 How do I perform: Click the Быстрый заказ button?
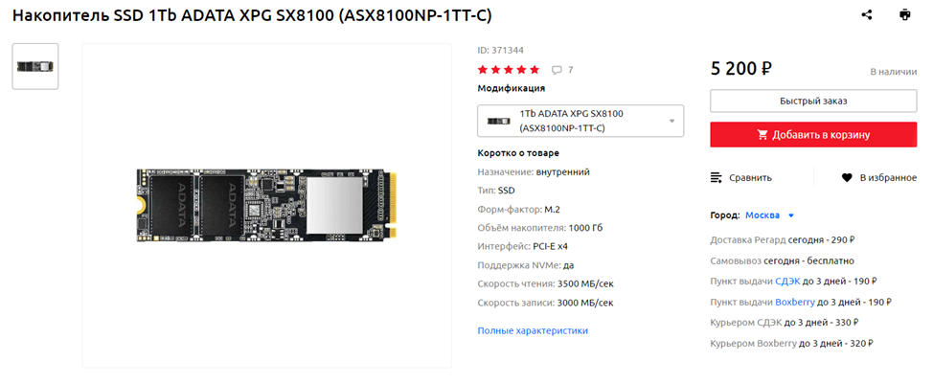tap(813, 102)
